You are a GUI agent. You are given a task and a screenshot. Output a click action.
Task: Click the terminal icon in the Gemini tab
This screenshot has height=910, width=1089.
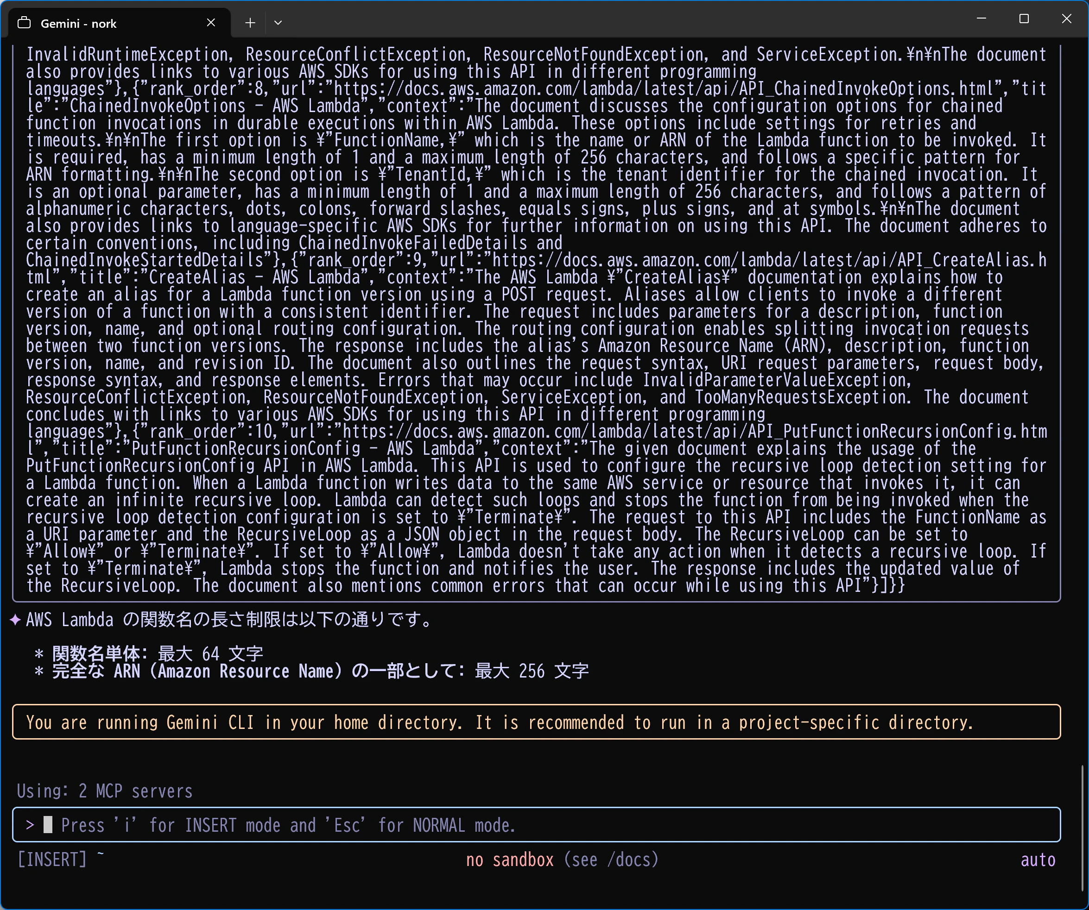[25, 23]
